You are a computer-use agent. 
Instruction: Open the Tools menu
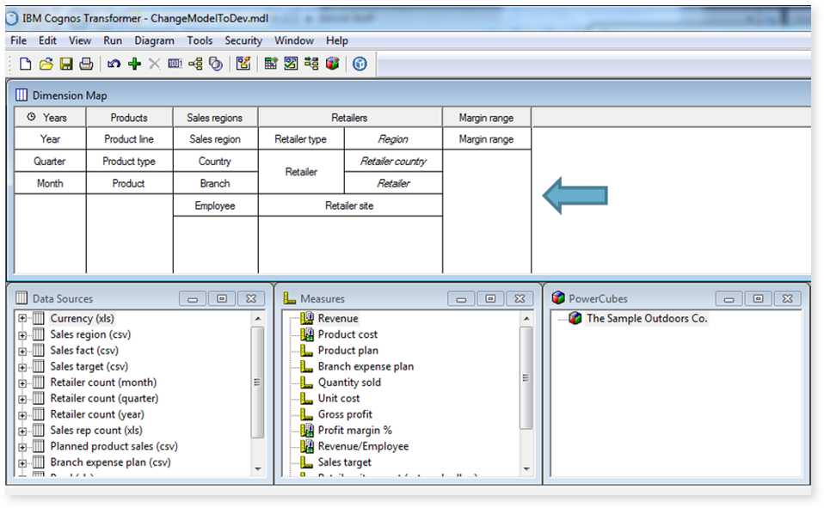pyautogui.click(x=200, y=40)
